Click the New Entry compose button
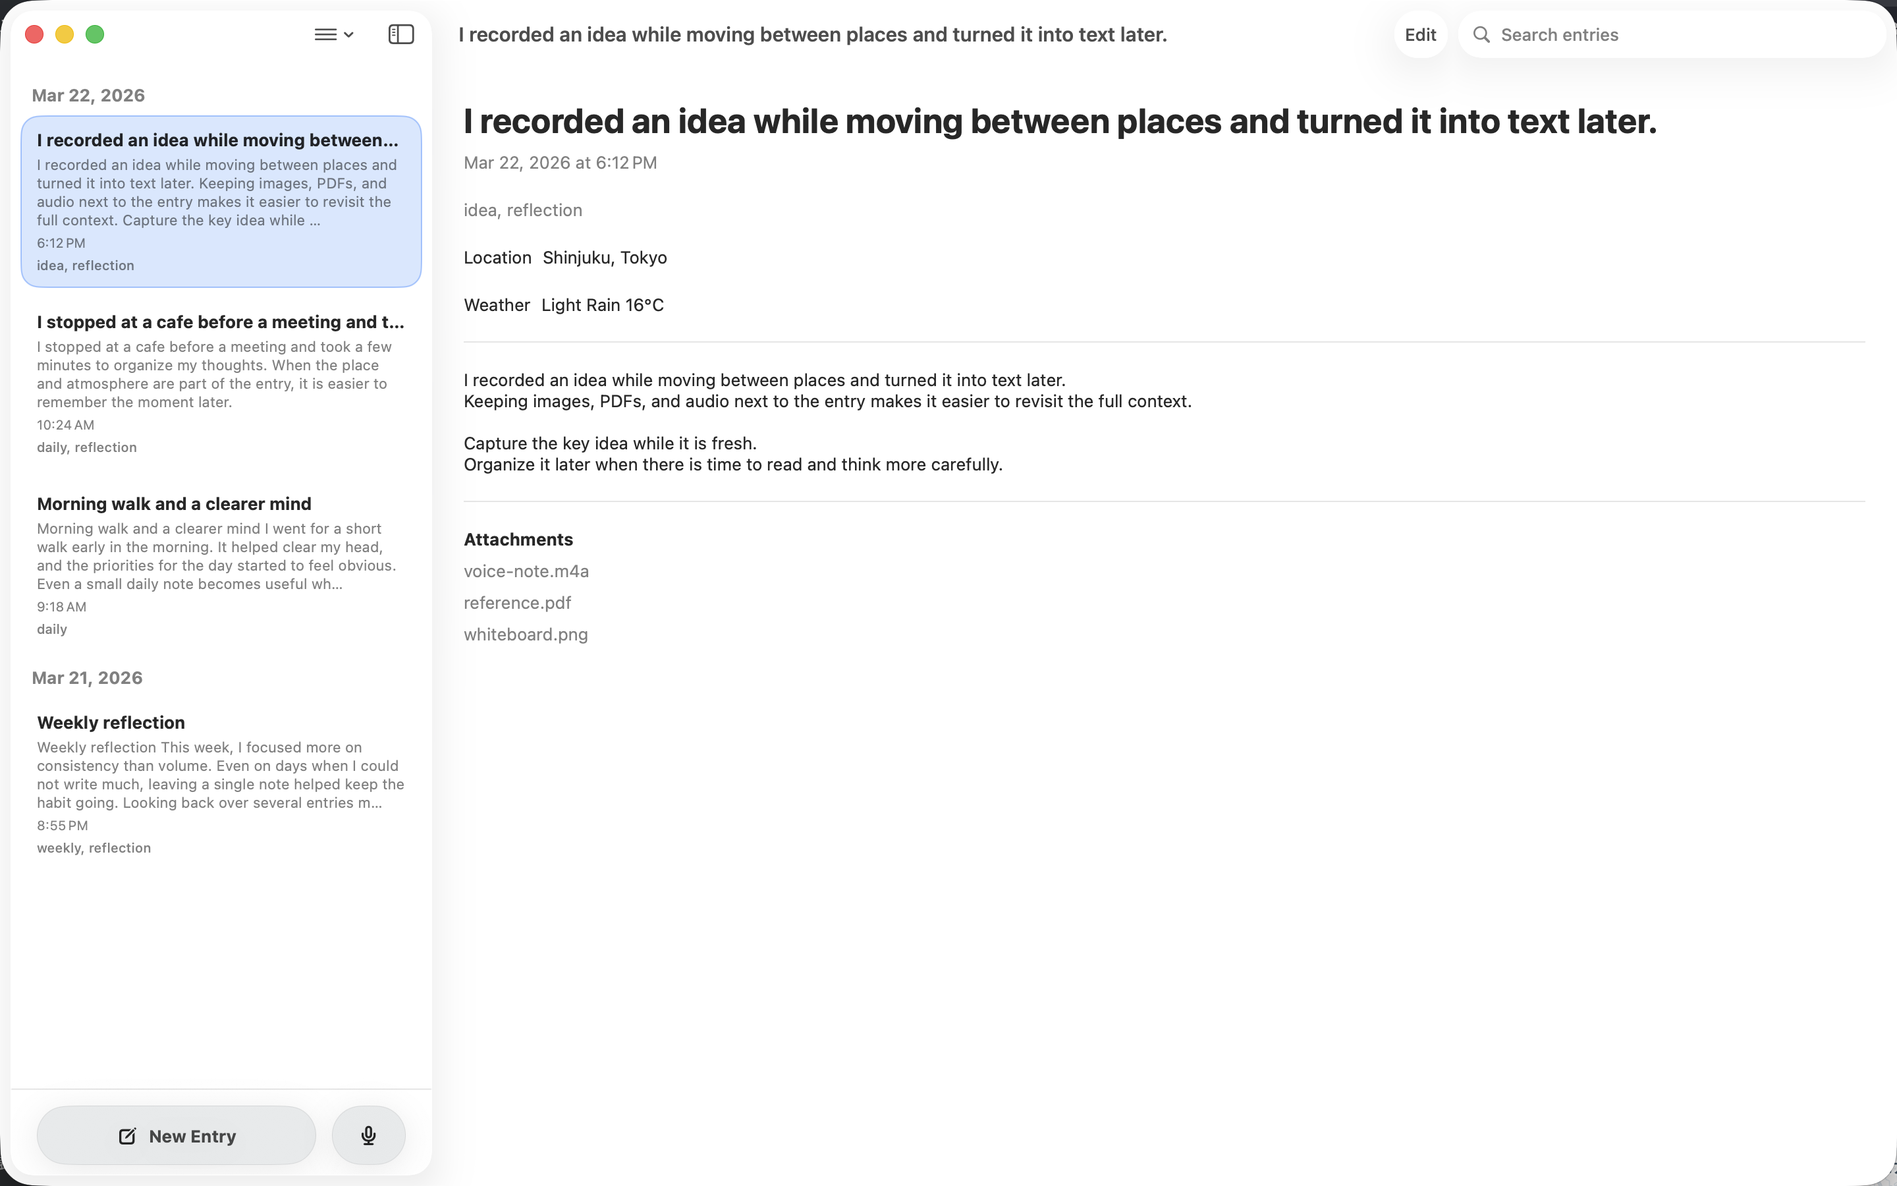Screen dimensions: 1897x1186 177,1135
